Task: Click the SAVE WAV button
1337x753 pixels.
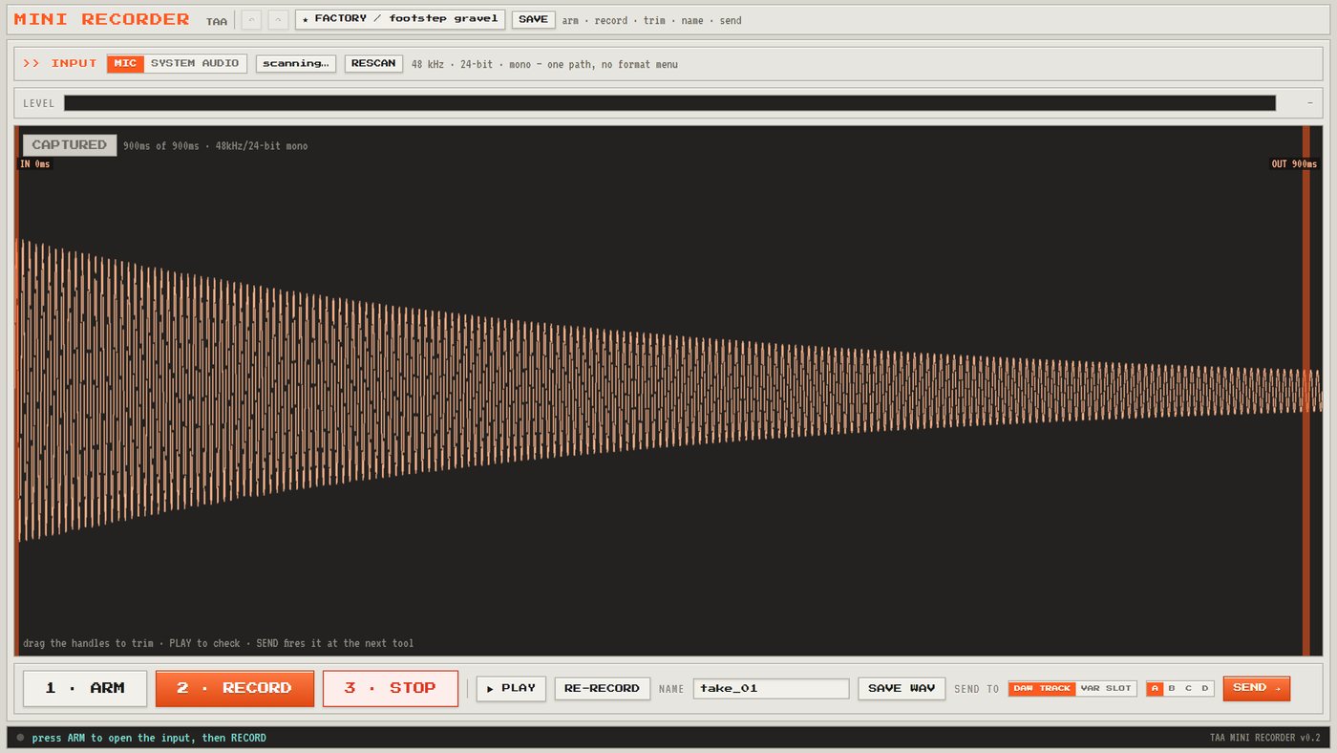Action: click(902, 688)
